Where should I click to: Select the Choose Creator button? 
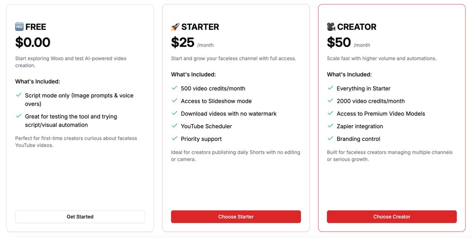tap(391, 217)
